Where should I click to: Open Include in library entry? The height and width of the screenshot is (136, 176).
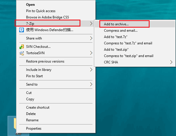pyautogui.click(x=56, y=70)
